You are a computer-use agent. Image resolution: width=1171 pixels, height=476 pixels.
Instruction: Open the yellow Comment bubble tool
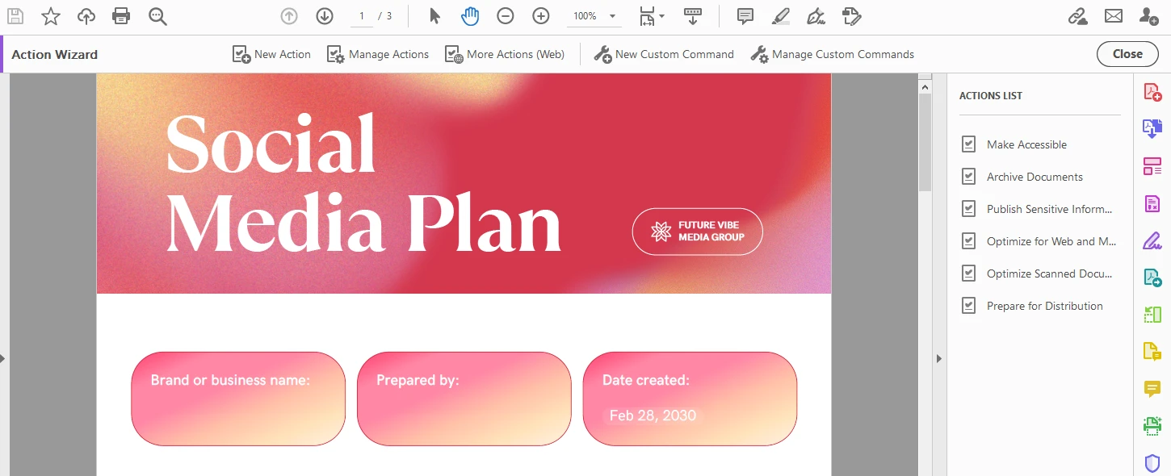point(1152,389)
